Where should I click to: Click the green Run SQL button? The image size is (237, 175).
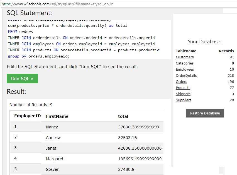tap(22, 78)
